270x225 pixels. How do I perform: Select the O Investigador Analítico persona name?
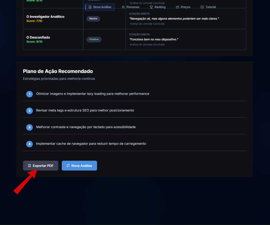tap(45, 17)
